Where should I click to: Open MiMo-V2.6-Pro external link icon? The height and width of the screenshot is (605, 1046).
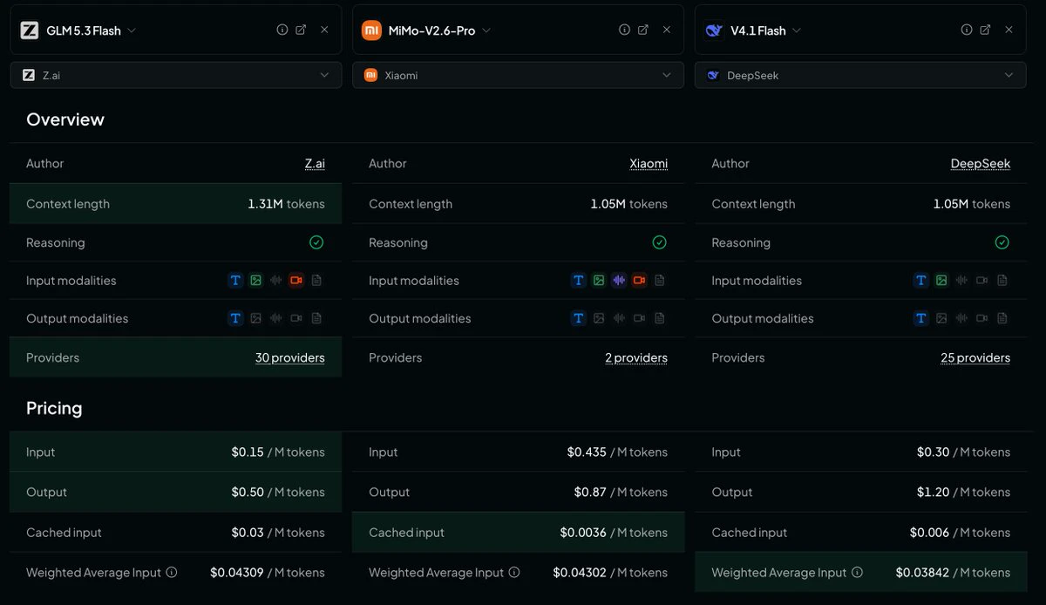point(643,30)
